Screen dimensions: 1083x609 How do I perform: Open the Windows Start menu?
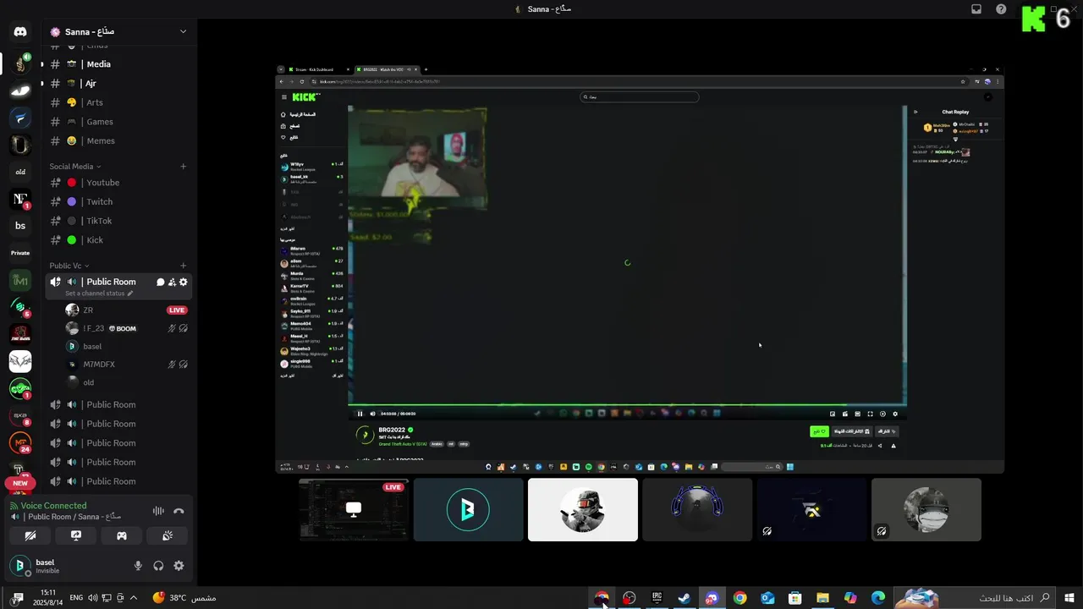click(1069, 598)
